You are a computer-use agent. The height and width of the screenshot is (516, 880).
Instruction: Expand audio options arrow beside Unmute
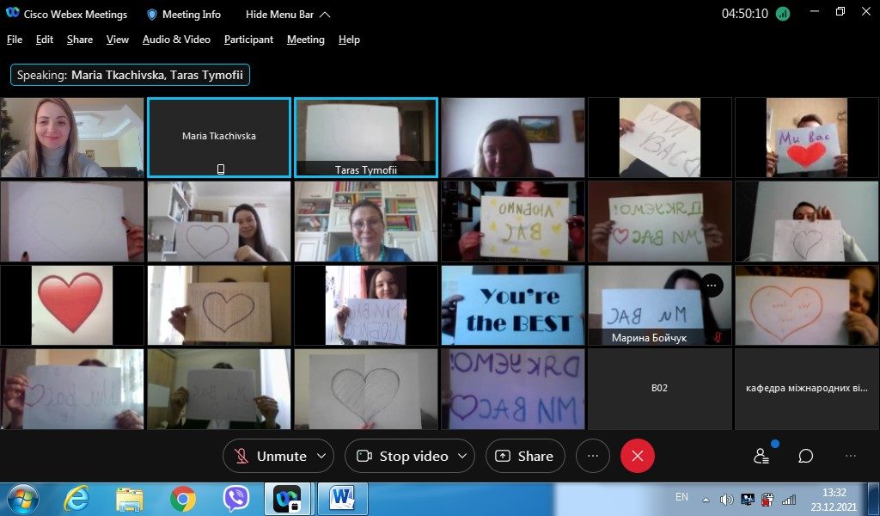pyautogui.click(x=322, y=456)
